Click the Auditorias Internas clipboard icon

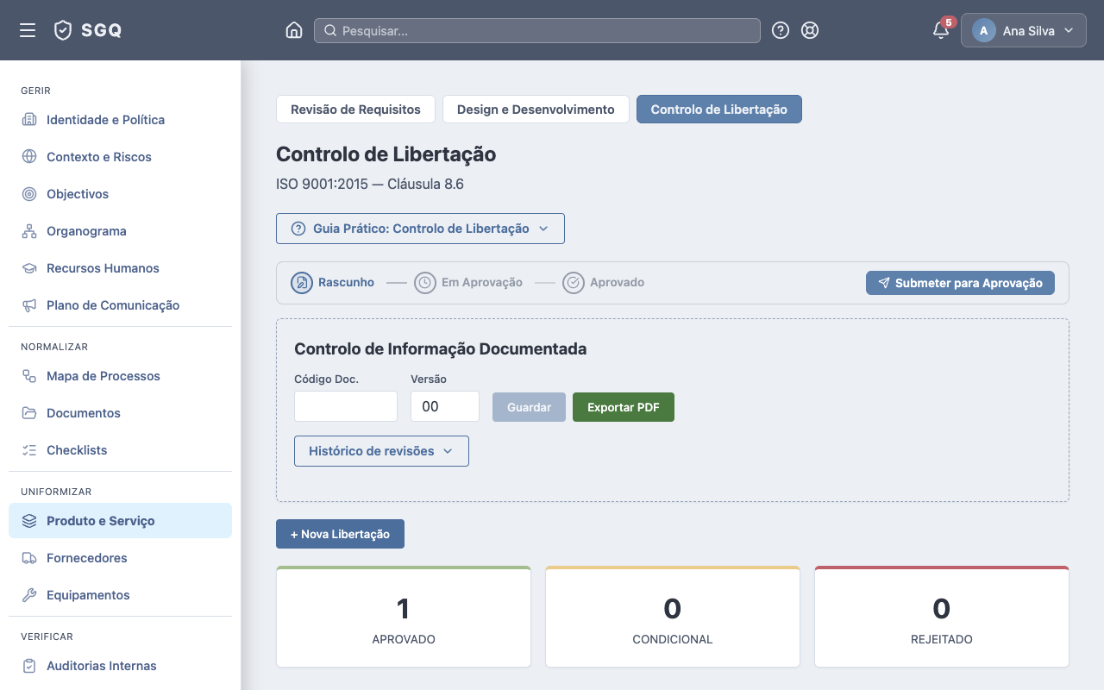29,666
